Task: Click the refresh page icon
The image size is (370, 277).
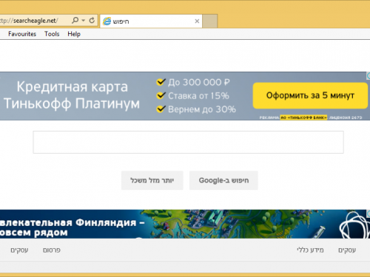Action: [92, 21]
